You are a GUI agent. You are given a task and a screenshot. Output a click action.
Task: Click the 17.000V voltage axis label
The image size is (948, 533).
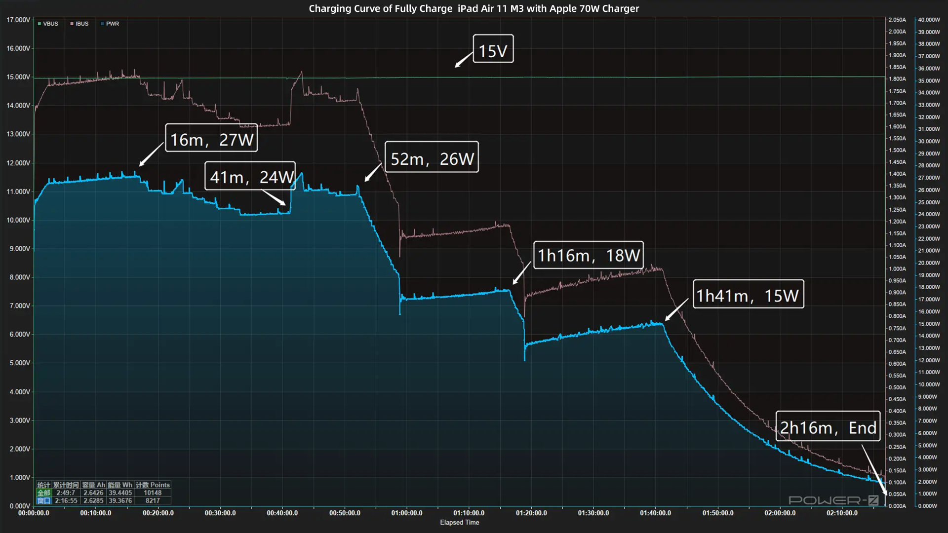pyautogui.click(x=18, y=20)
